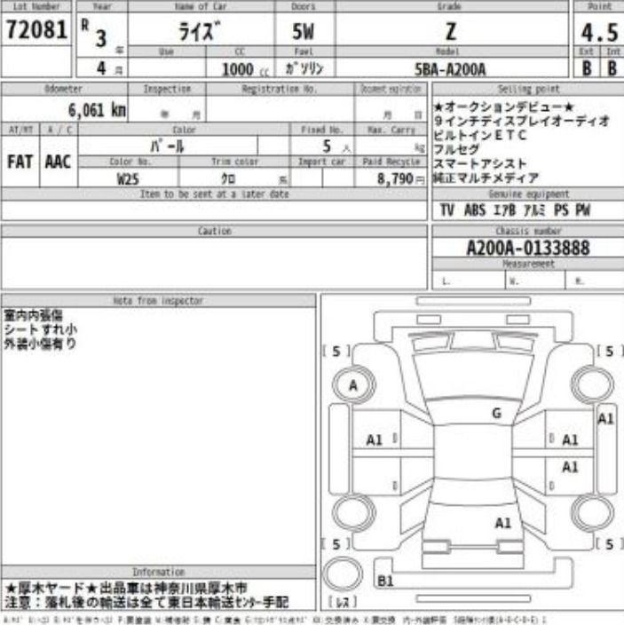Screen dimensions: 624x625
Task: Select the model code 5BA-A200A
Action: coord(450,70)
